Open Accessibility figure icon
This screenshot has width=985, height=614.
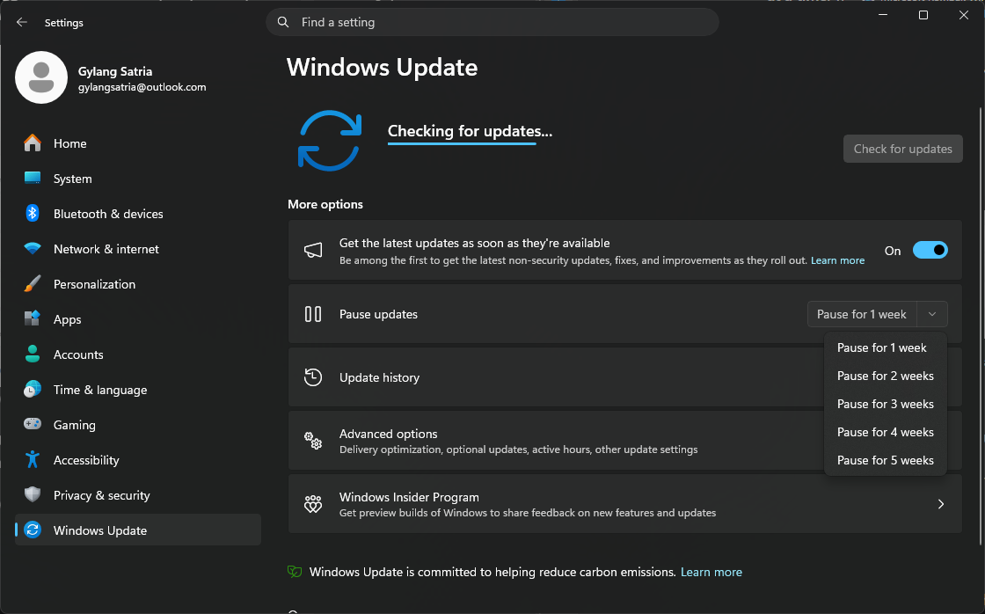[33, 460]
